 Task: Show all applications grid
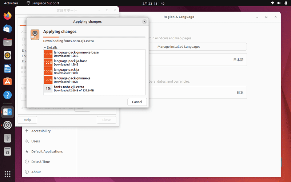click(7, 174)
